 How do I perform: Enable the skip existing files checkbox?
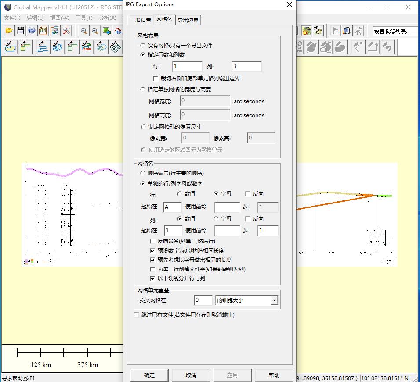(136, 315)
